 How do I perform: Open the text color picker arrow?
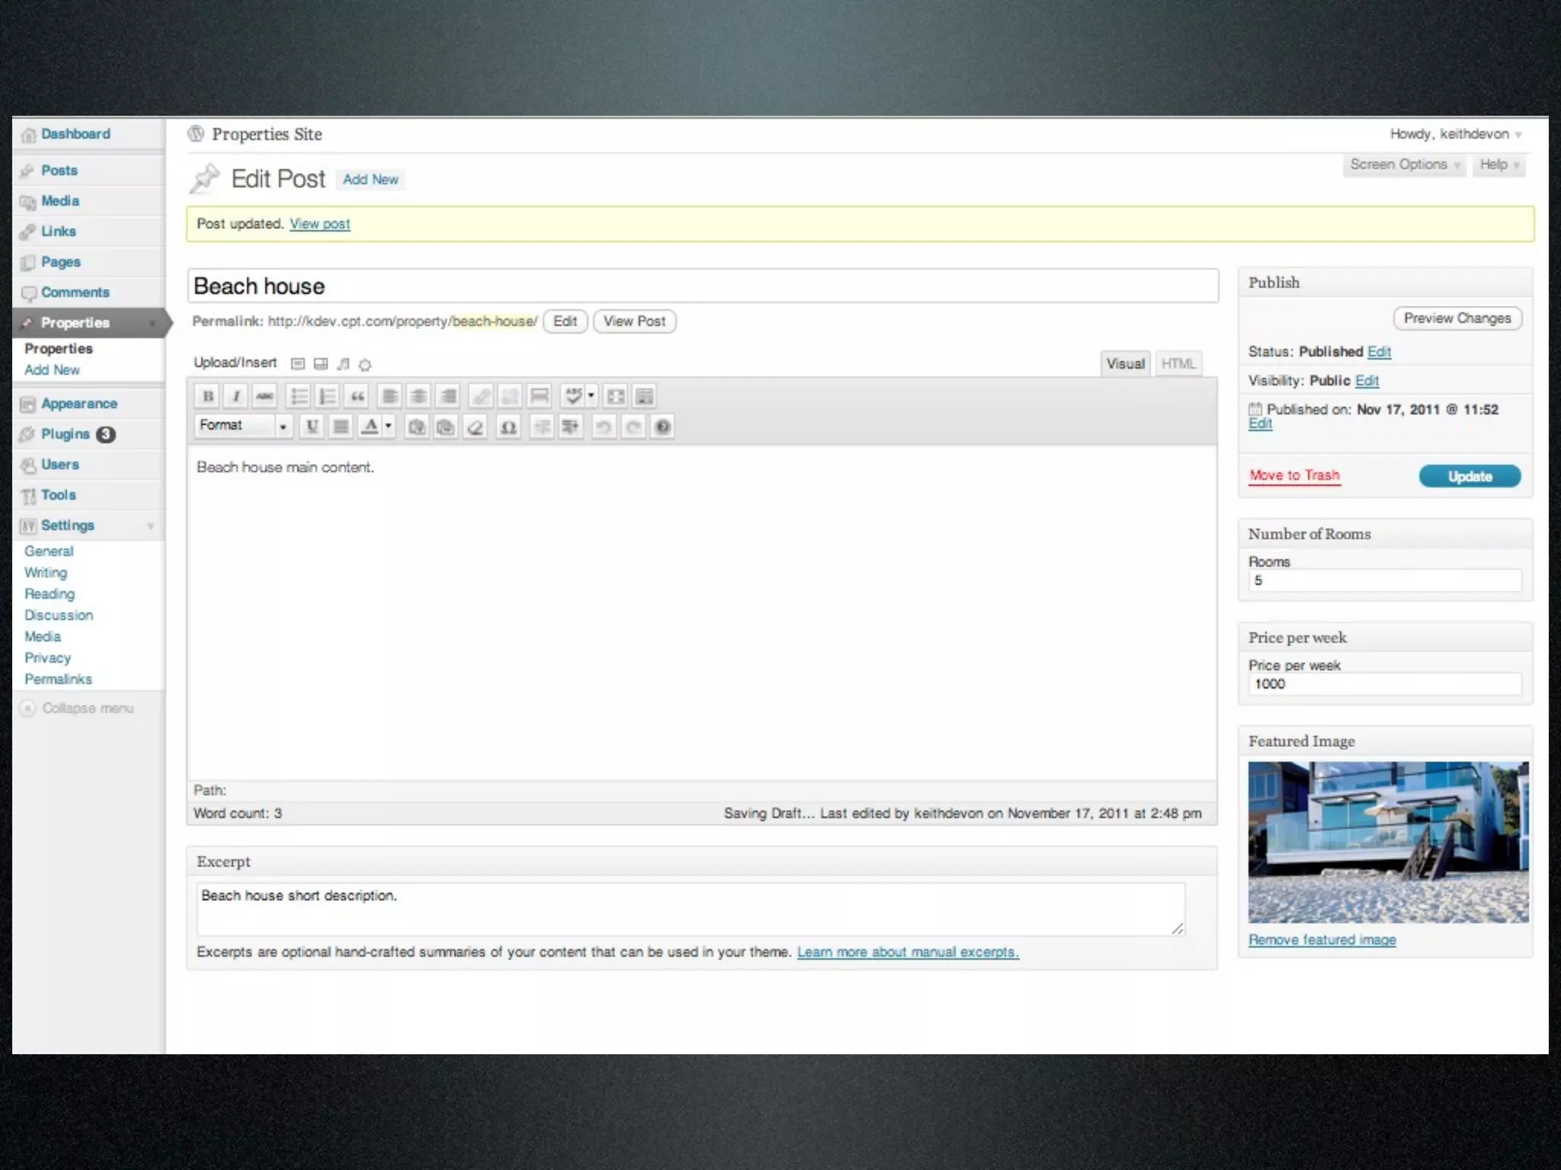pyautogui.click(x=389, y=426)
